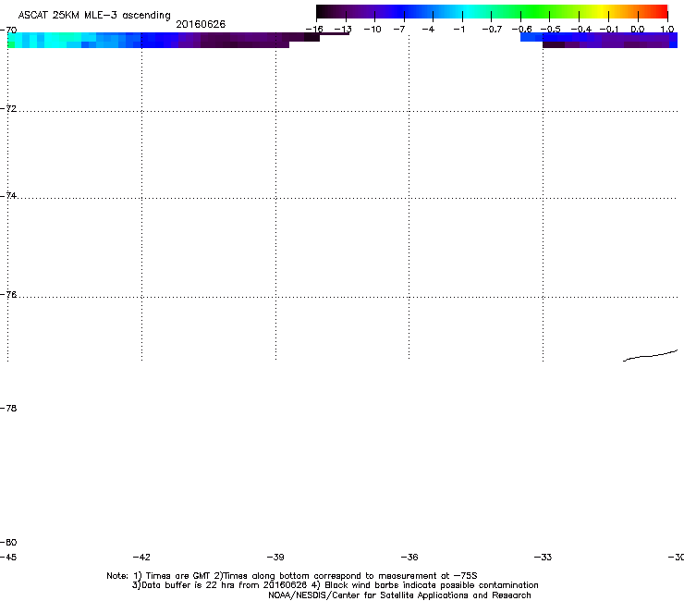
Task: Click the -1 color scale label
Action: tap(458, 30)
